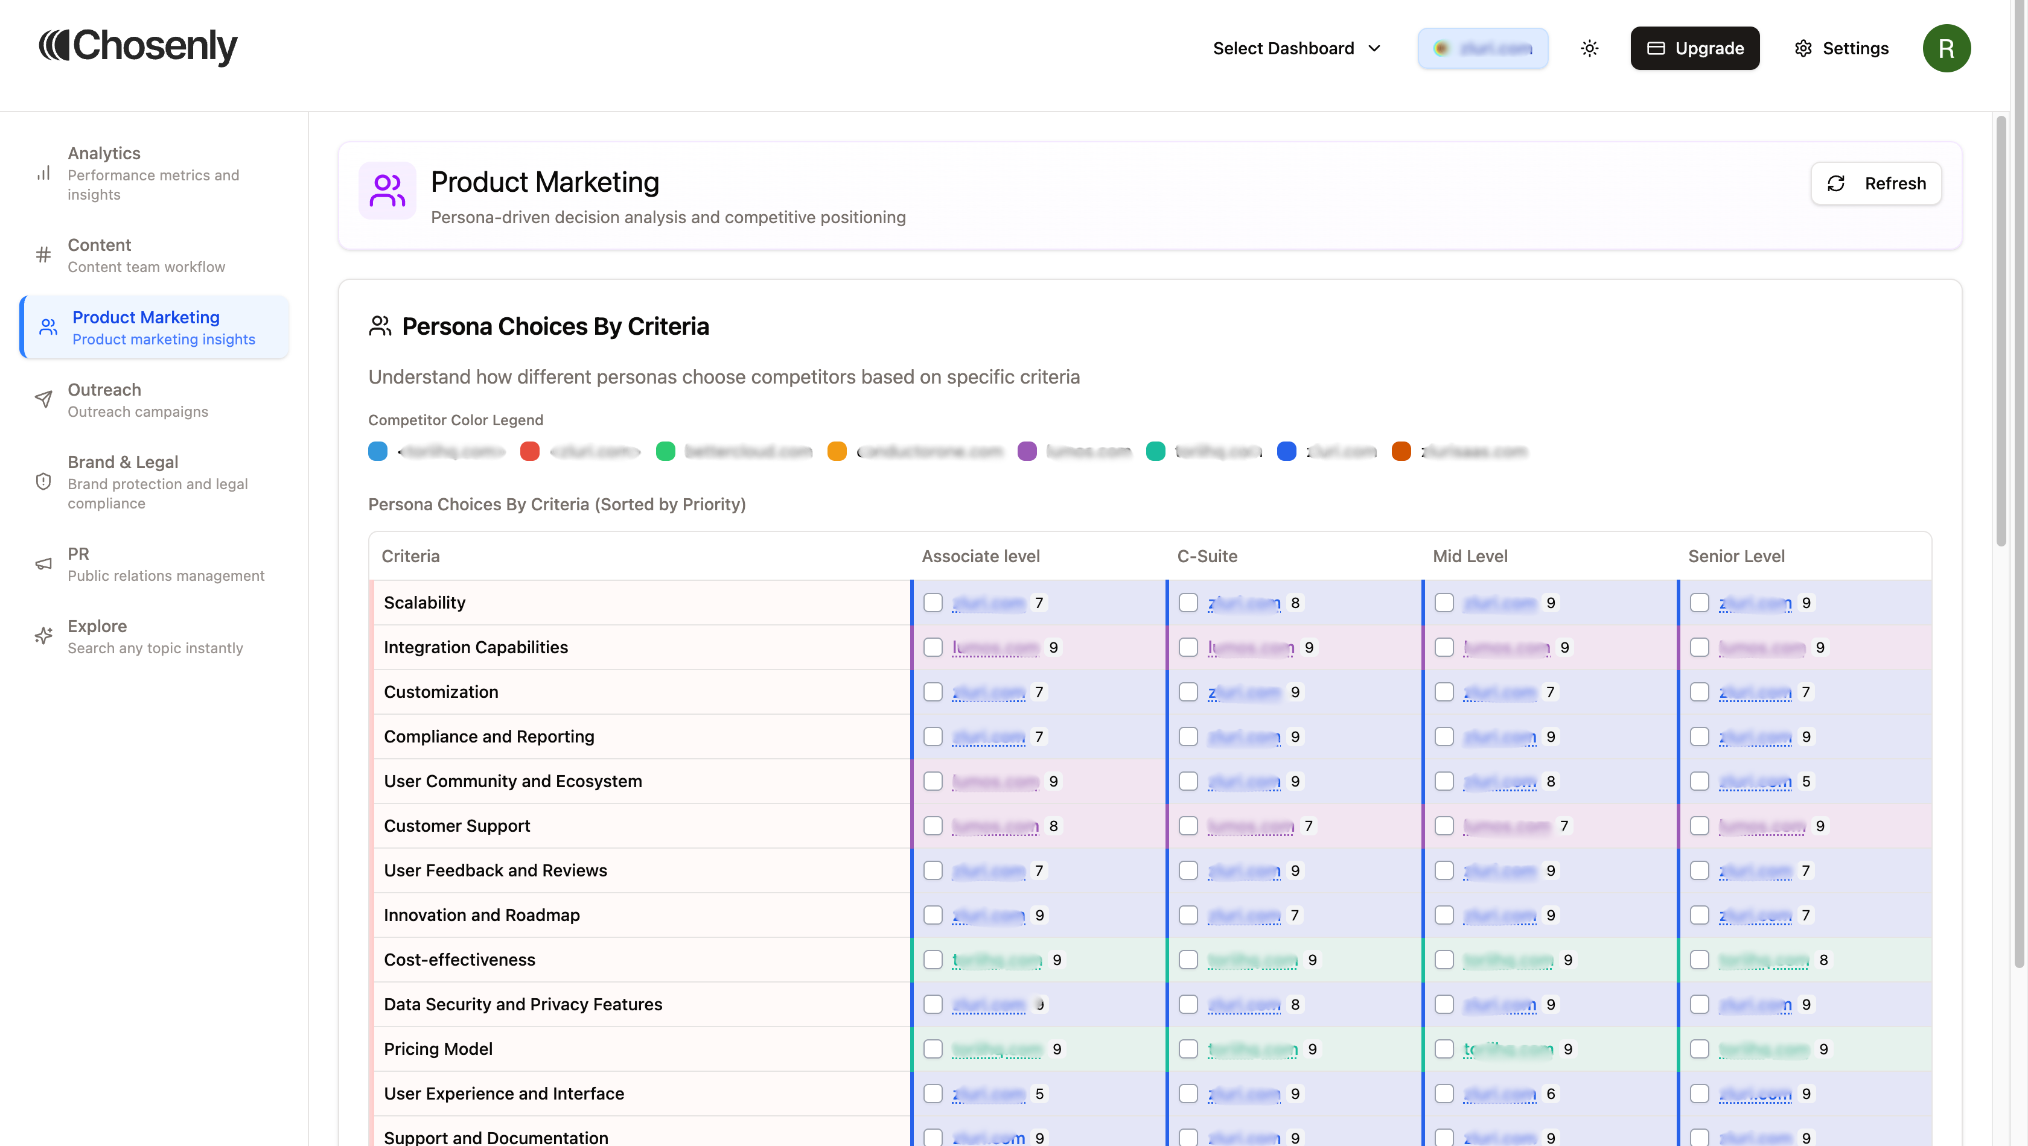Click the Cost-effectiveness criteria label
The image size is (2028, 1146).
pos(459,960)
